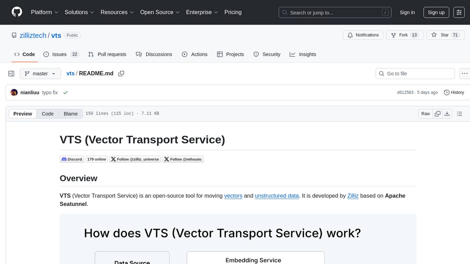Open the README outline list
Viewport: 470px width, 264px height.
click(459, 114)
